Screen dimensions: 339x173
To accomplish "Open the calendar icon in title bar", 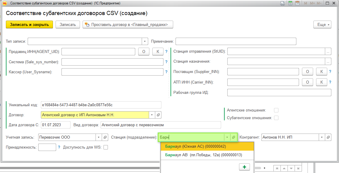I will pyautogui.click(x=297, y=3).
